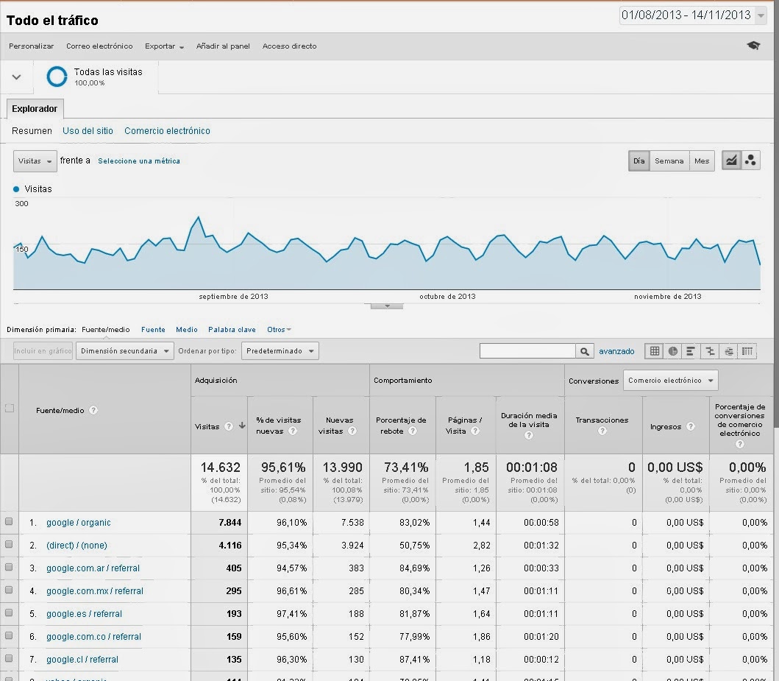Screen dimensions: 779x681
Task: Switch to line chart view icon
Action: (x=731, y=160)
